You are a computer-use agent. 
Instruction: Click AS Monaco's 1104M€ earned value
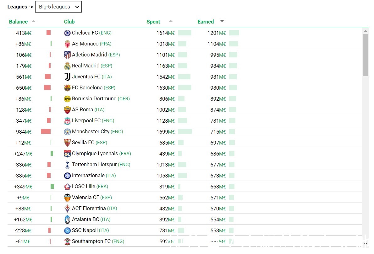tap(216, 44)
